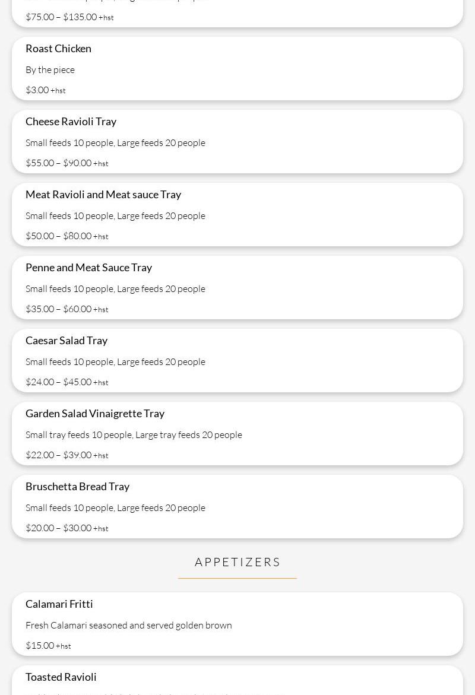Select the $50.00 – $80.00 price text
Image resolution: width=475 pixels, height=695 pixels.
point(59,236)
